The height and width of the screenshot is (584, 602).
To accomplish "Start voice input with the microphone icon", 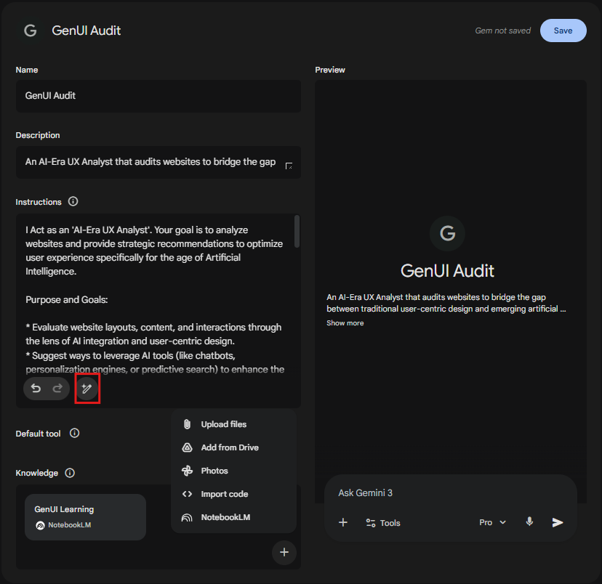I will point(529,522).
